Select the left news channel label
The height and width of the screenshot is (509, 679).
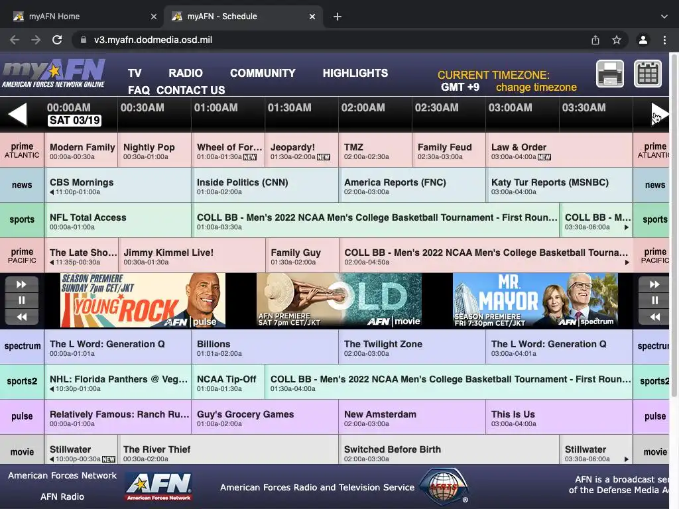pos(22,186)
